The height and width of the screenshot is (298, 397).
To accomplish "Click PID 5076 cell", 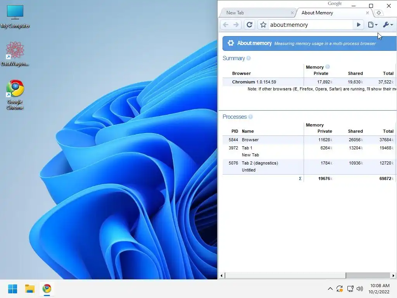I will pyautogui.click(x=233, y=163).
